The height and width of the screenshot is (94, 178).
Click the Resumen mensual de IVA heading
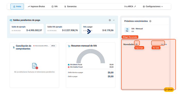(x=84, y=46)
